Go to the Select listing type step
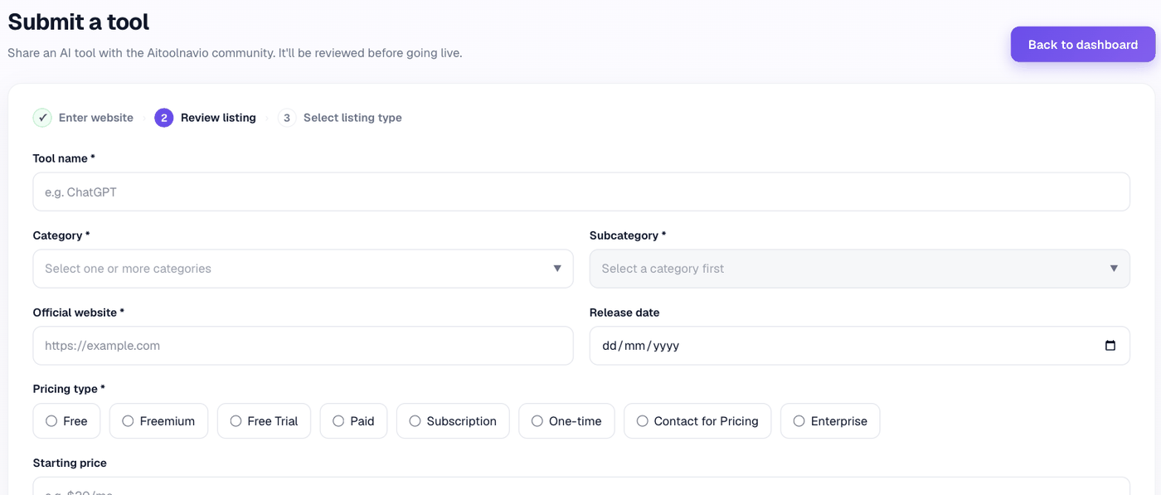 [x=340, y=118]
